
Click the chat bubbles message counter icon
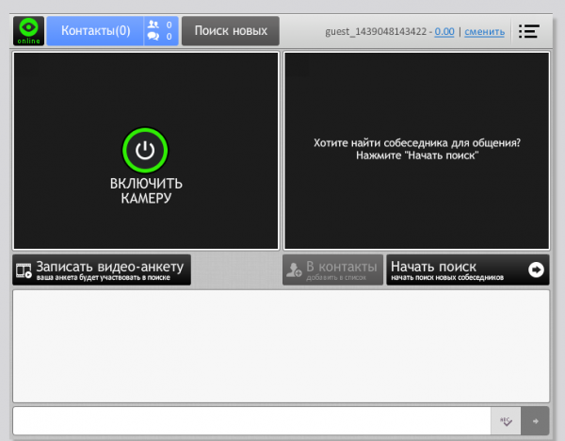tap(153, 38)
